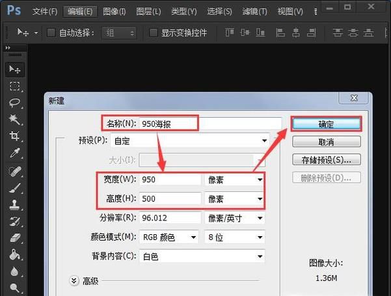Enable the 自动选择 checkbox
Image resolution: width=391 pixels, height=296 pixels.
(51, 33)
